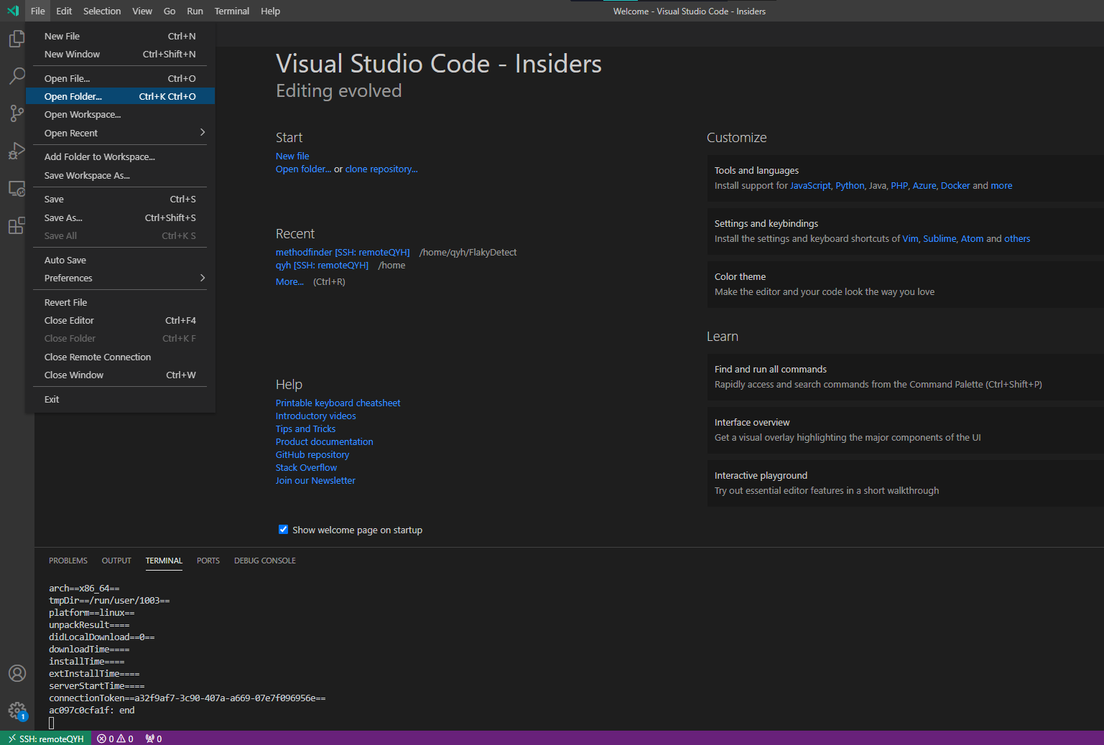Open the SSH: remoteQYH remote indicator
Screen dimensions: 1104x745
(45, 738)
